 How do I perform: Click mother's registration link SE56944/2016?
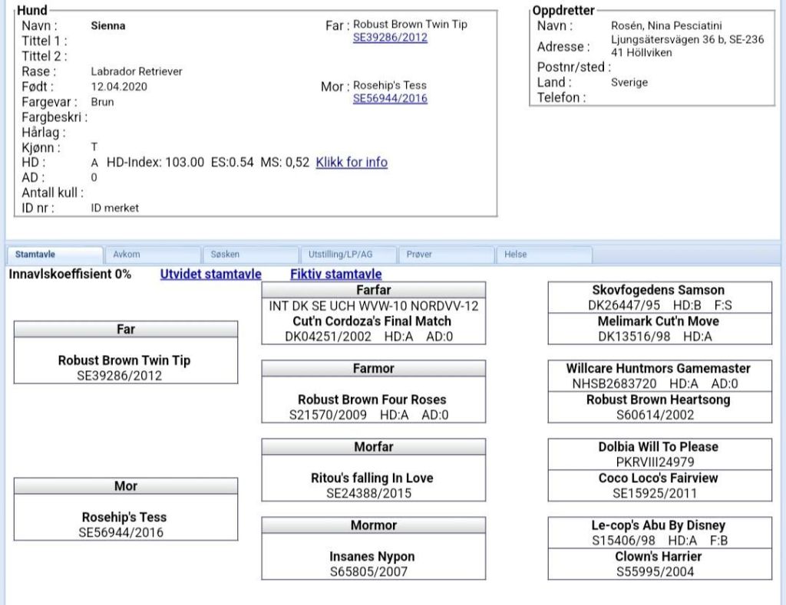(390, 99)
